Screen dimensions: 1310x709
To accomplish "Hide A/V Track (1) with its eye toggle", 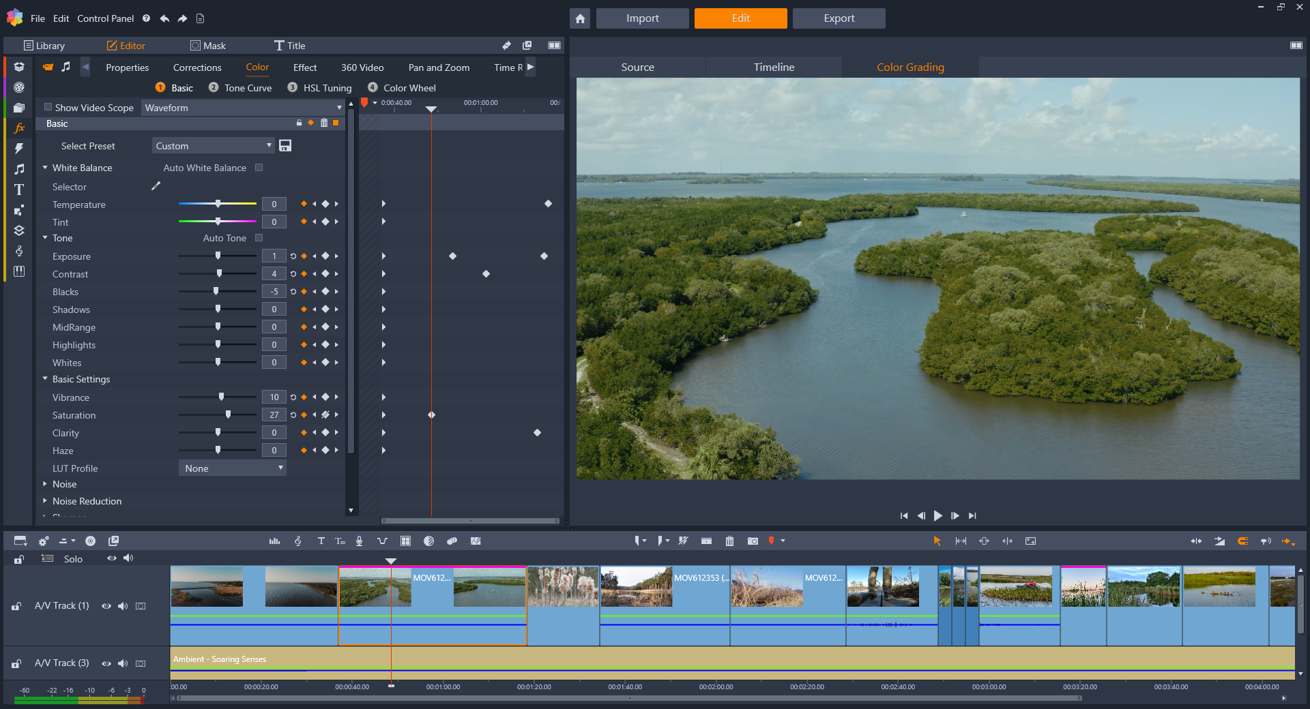I will (106, 606).
